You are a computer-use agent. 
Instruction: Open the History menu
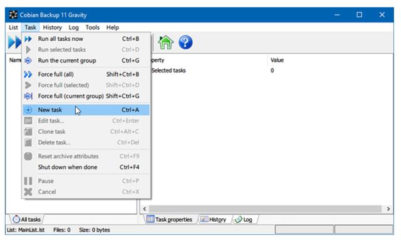(52, 27)
